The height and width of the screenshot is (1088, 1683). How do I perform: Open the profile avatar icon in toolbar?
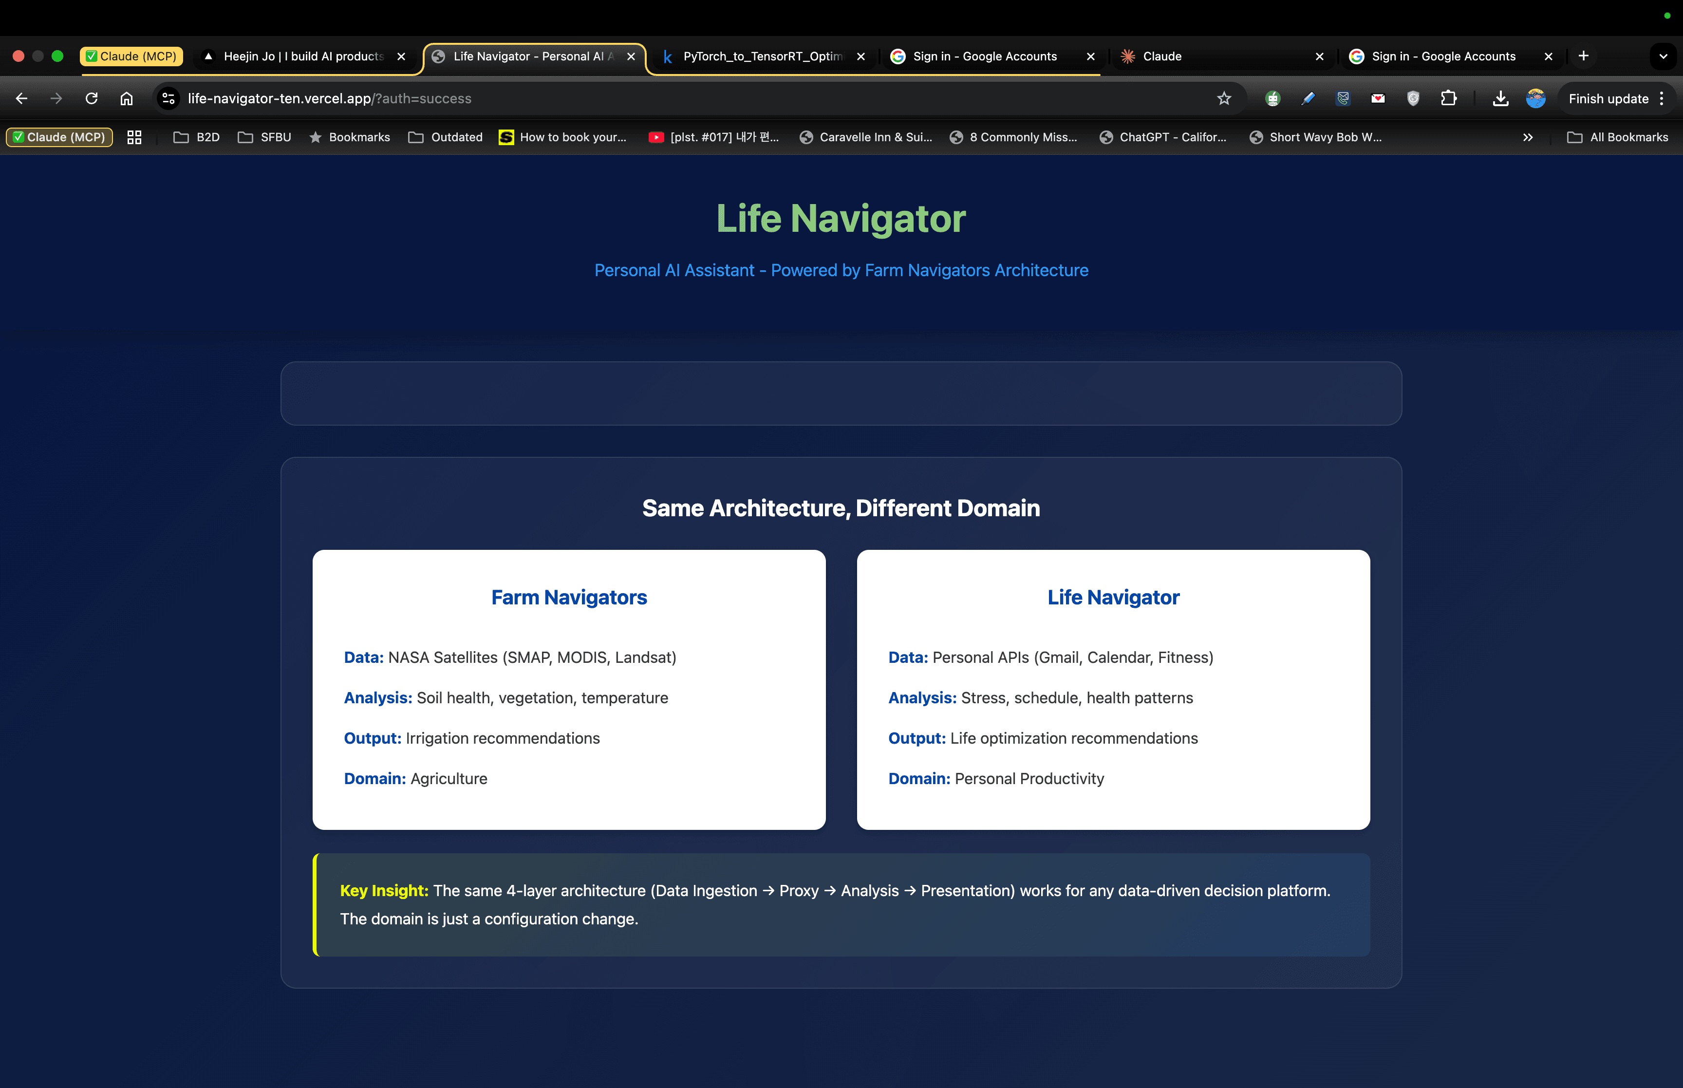pos(1534,98)
